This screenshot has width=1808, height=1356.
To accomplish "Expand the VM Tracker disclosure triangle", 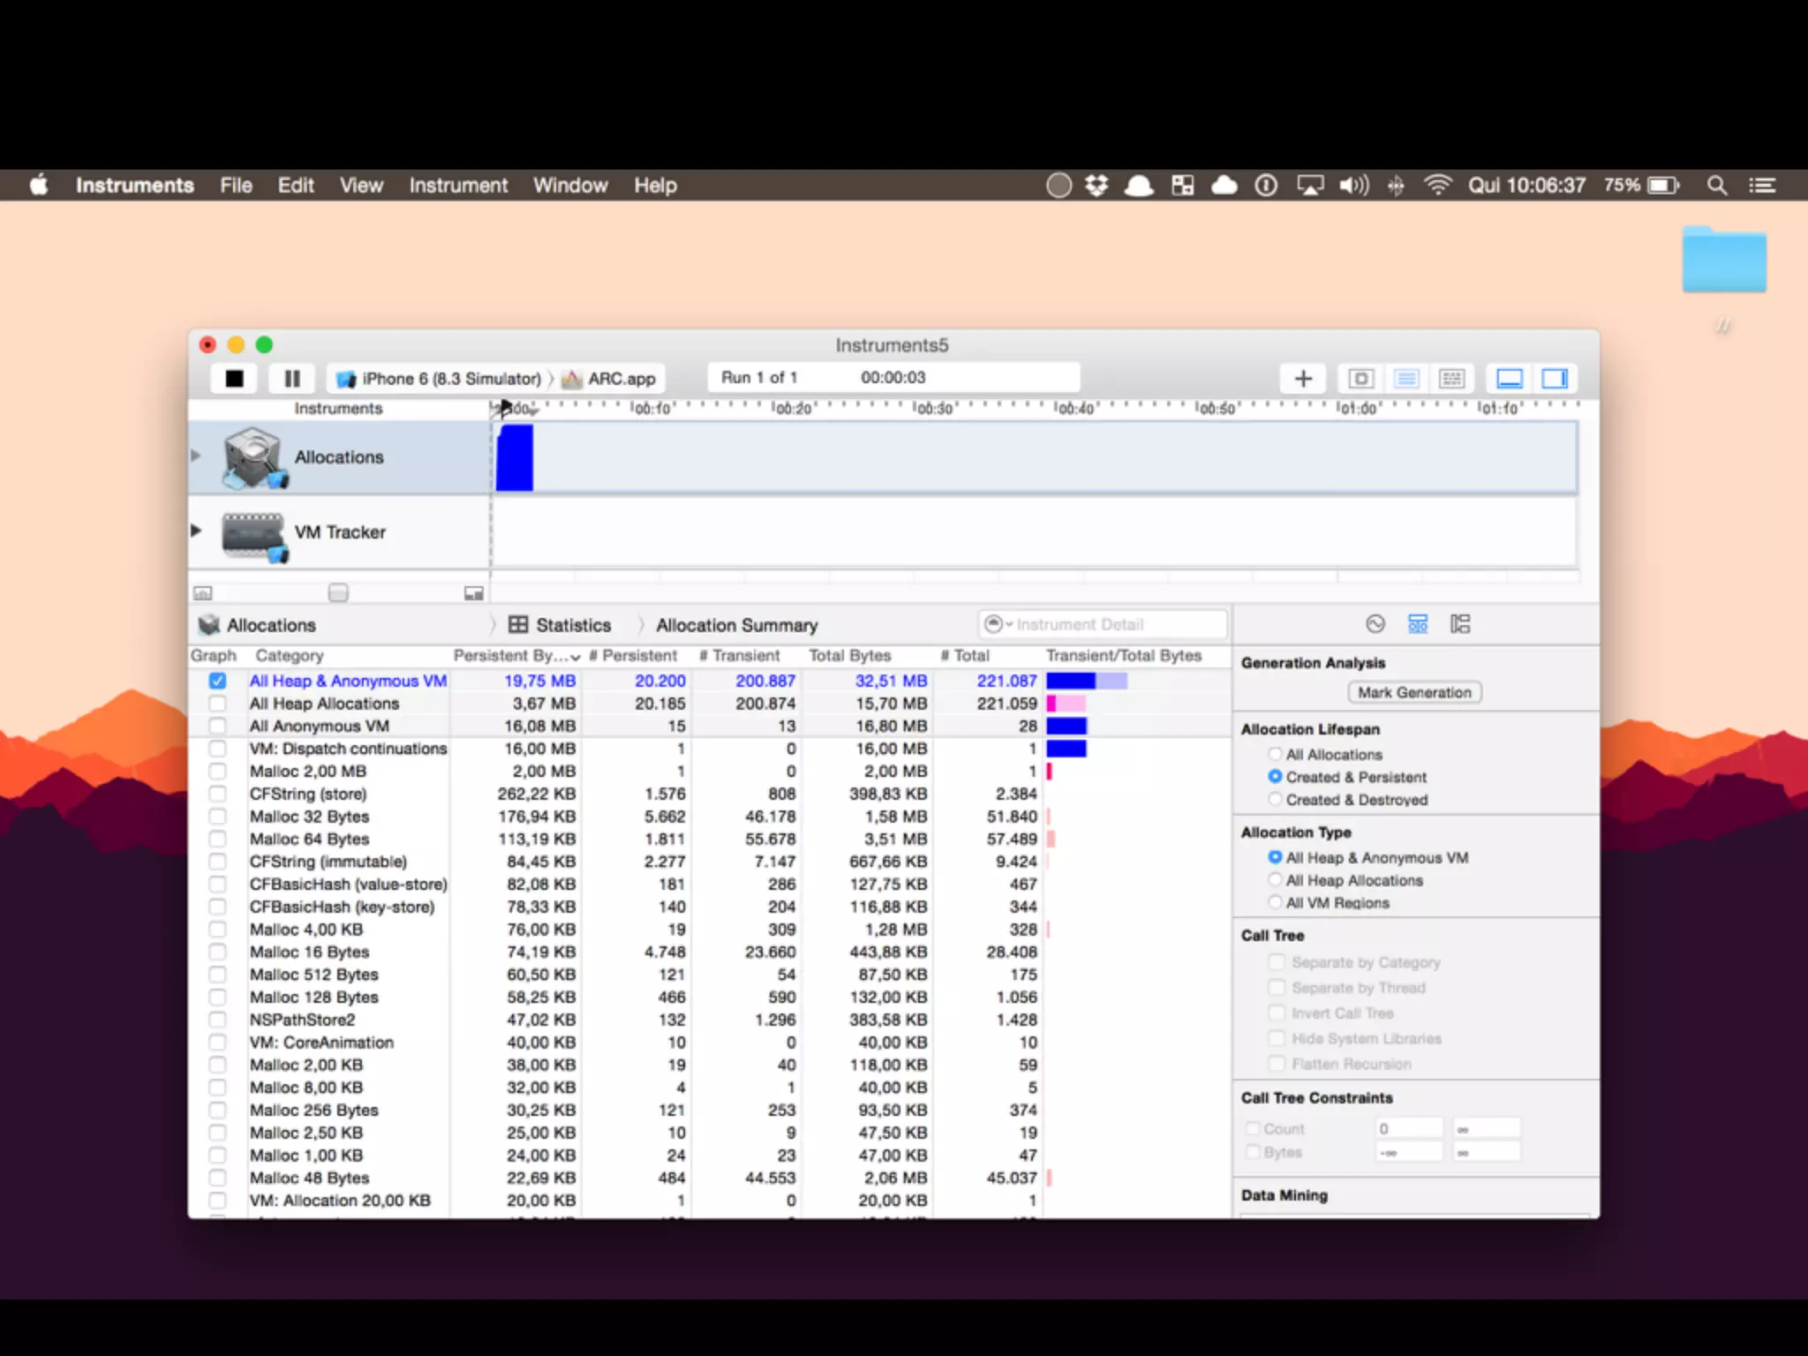I will click(x=196, y=531).
